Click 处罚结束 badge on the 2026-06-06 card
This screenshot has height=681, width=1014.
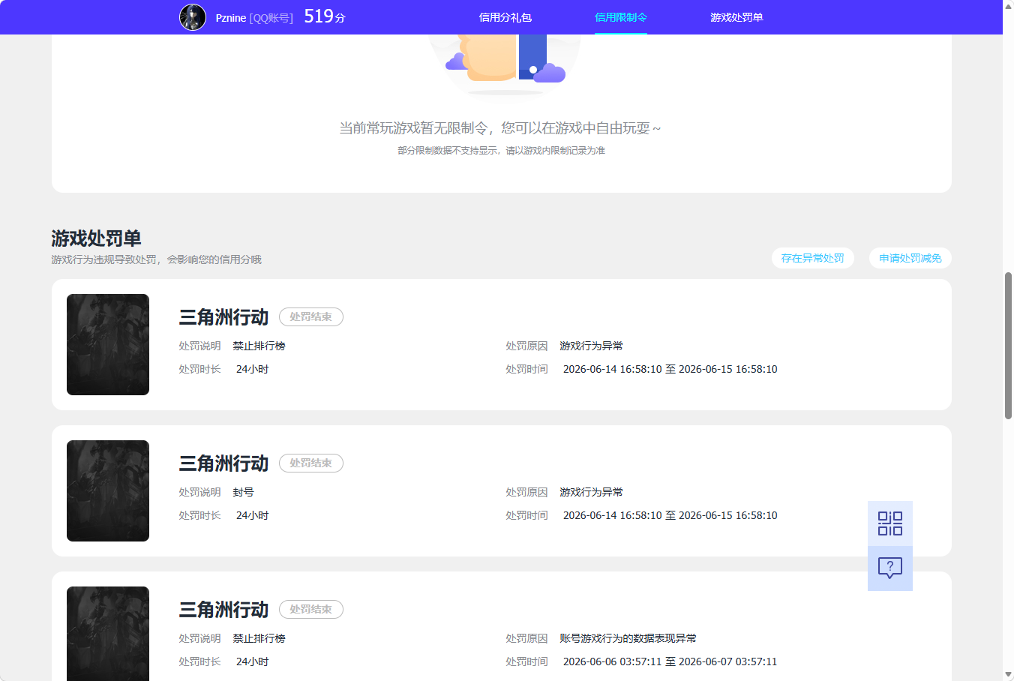tap(311, 610)
